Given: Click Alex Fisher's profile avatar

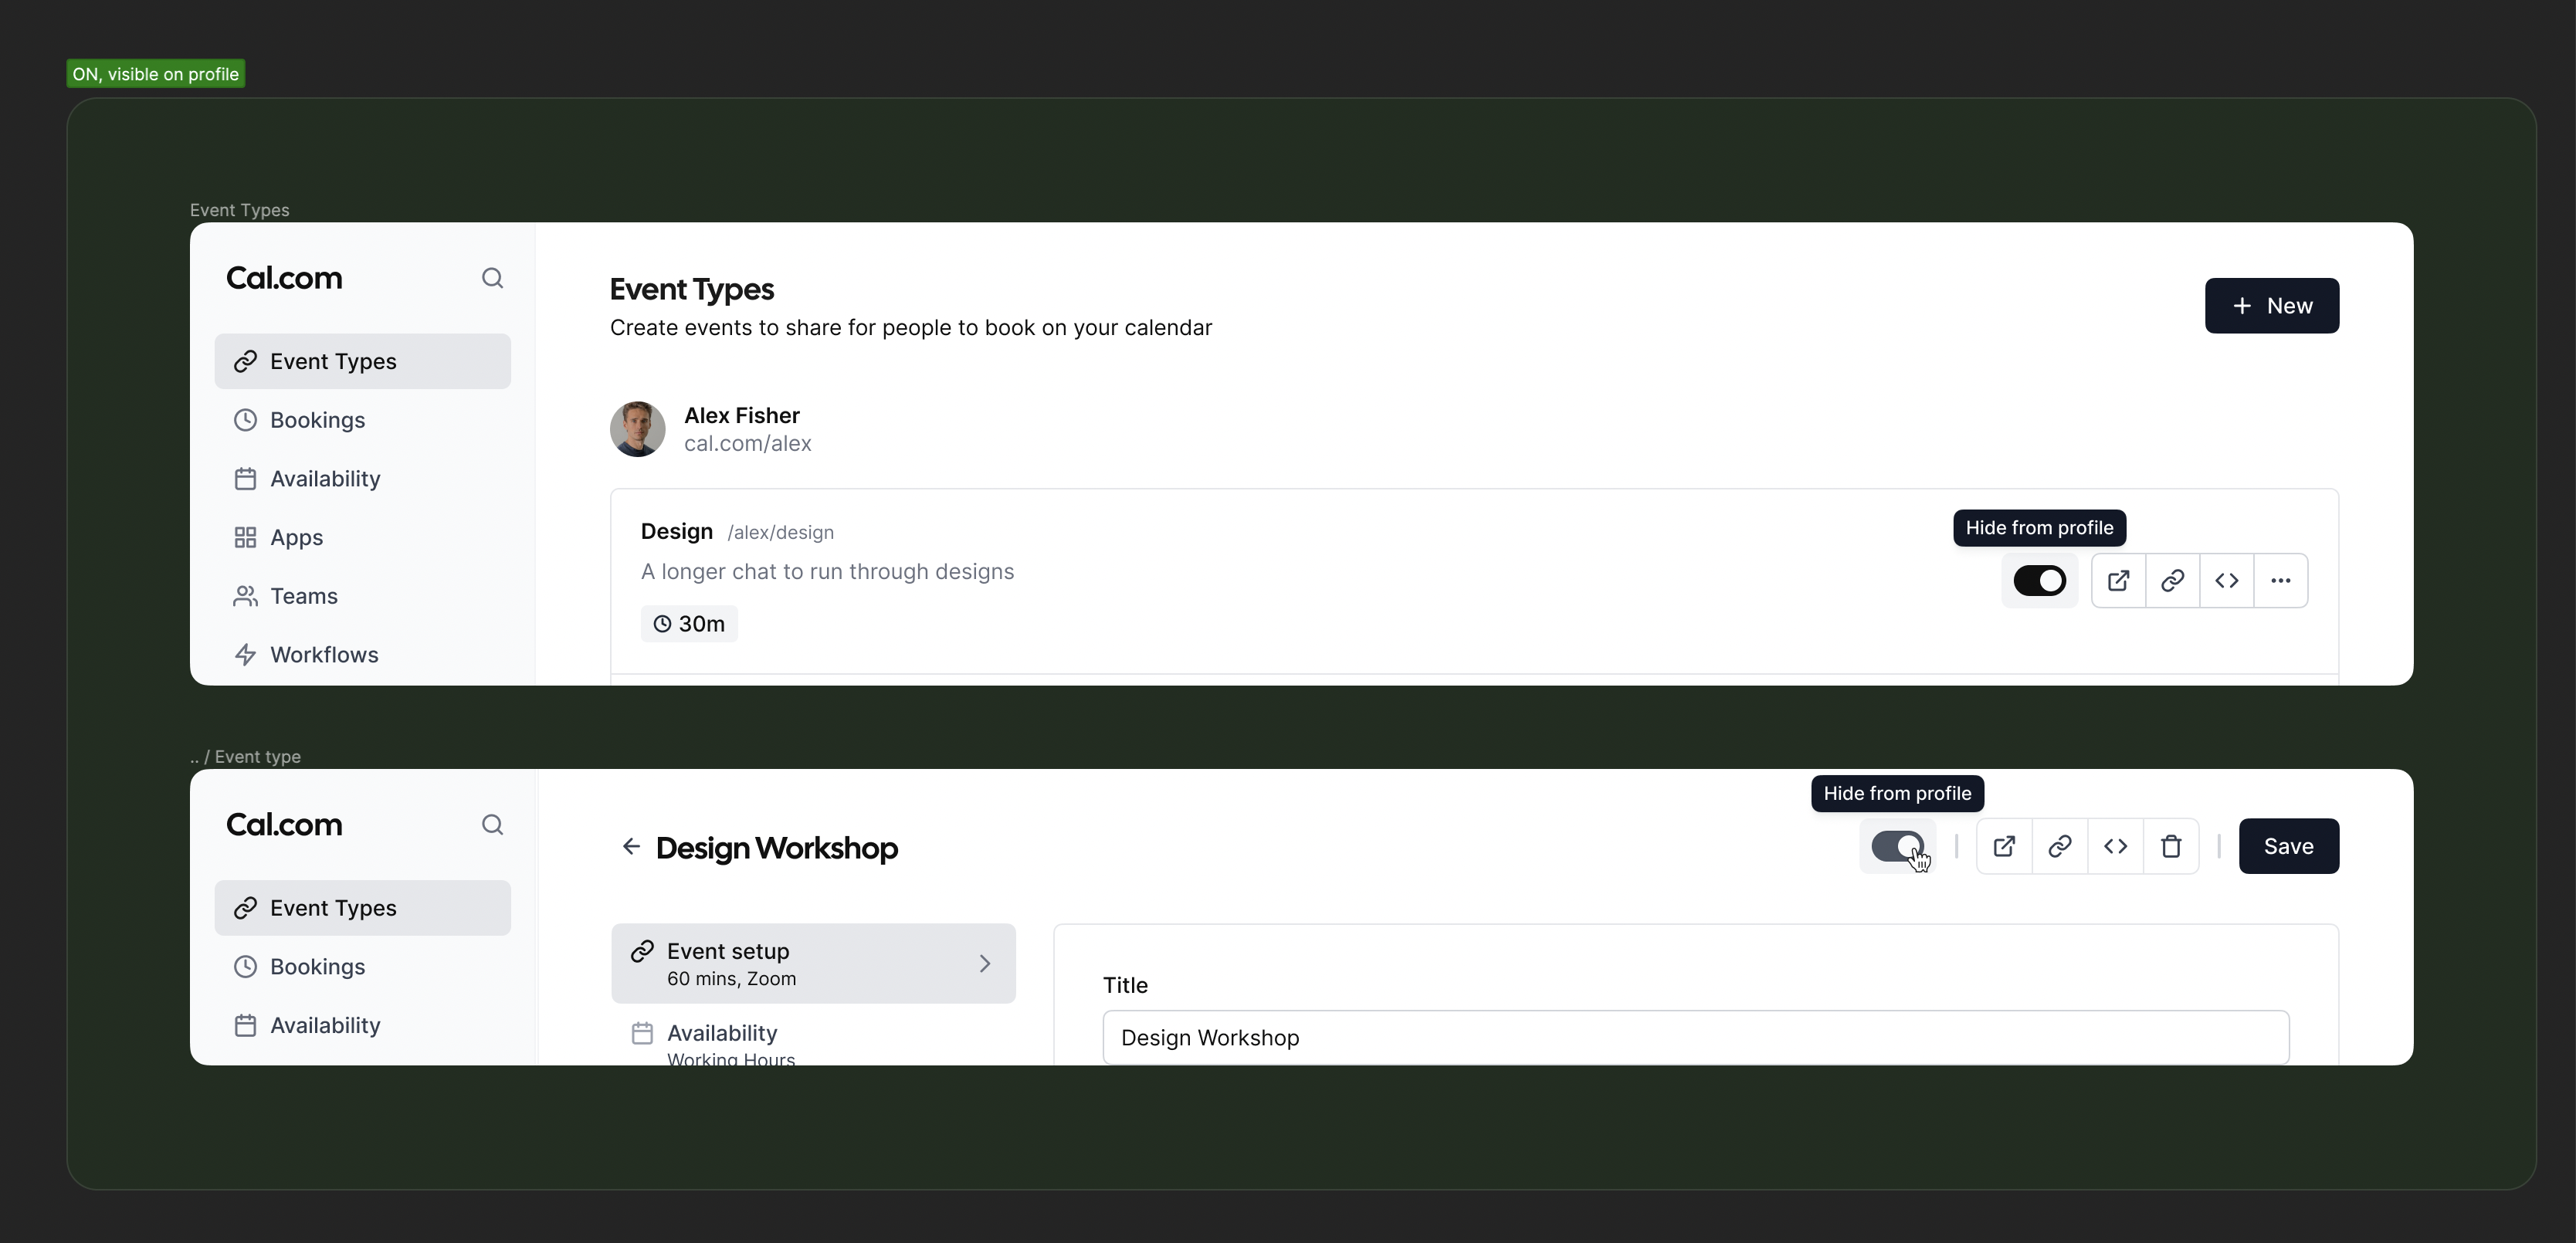Looking at the screenshot, I should [637, 429].
